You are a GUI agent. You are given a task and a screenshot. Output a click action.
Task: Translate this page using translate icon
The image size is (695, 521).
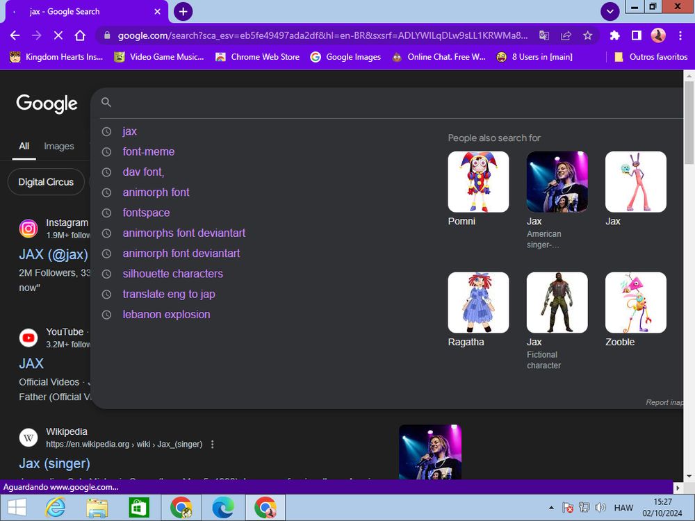coord(544,35)
